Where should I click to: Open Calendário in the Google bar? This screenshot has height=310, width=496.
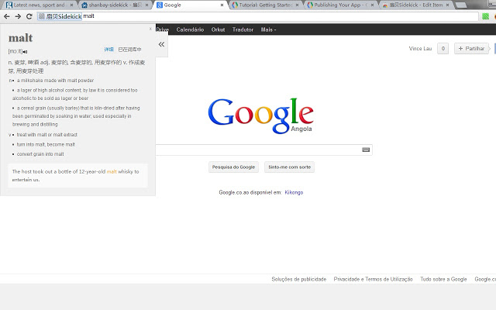point(190,29)
